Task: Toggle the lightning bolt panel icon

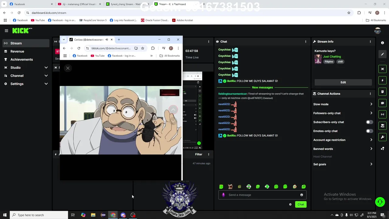Action: [382, 80]
